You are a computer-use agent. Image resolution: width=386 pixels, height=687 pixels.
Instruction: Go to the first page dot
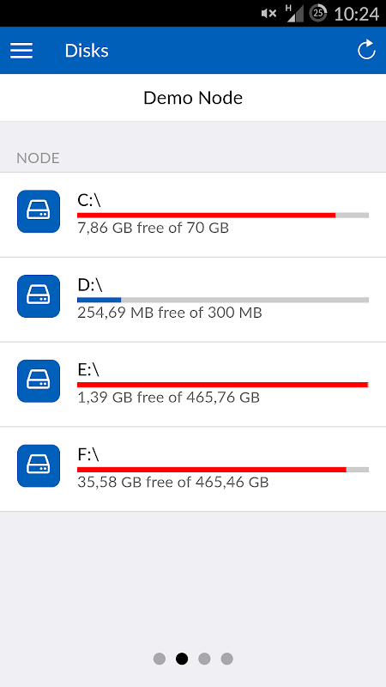[160, 659]
